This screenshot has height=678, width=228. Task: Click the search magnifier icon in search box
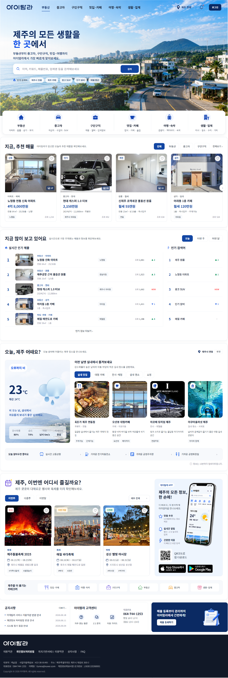18,69
